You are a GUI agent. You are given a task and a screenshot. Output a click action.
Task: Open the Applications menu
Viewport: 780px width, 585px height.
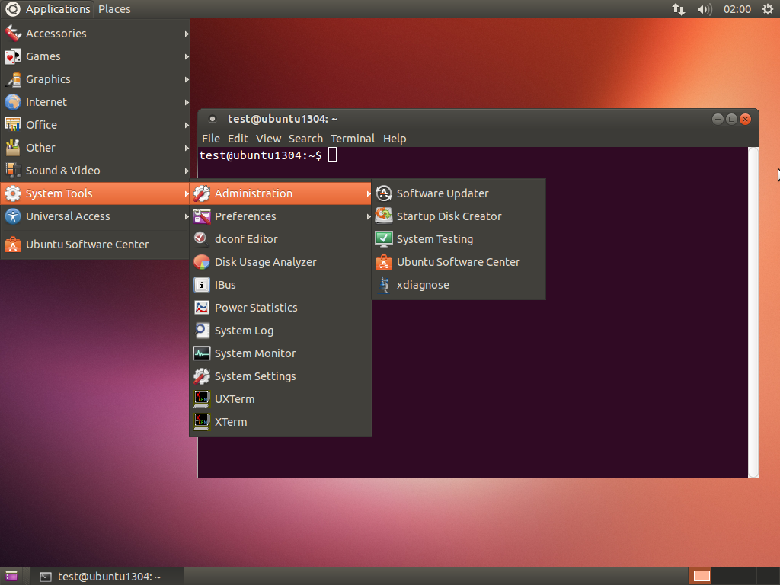[47, 9]
